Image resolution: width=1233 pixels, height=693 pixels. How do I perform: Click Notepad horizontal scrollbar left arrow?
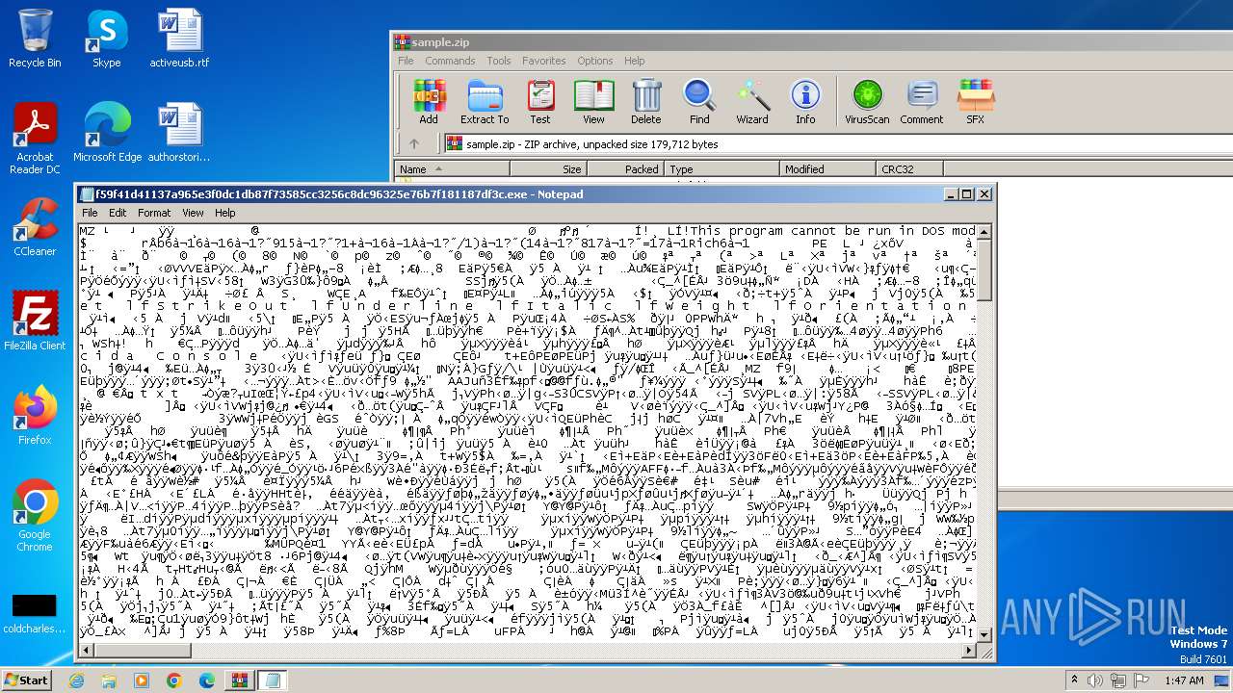click(x=86, y=652)
